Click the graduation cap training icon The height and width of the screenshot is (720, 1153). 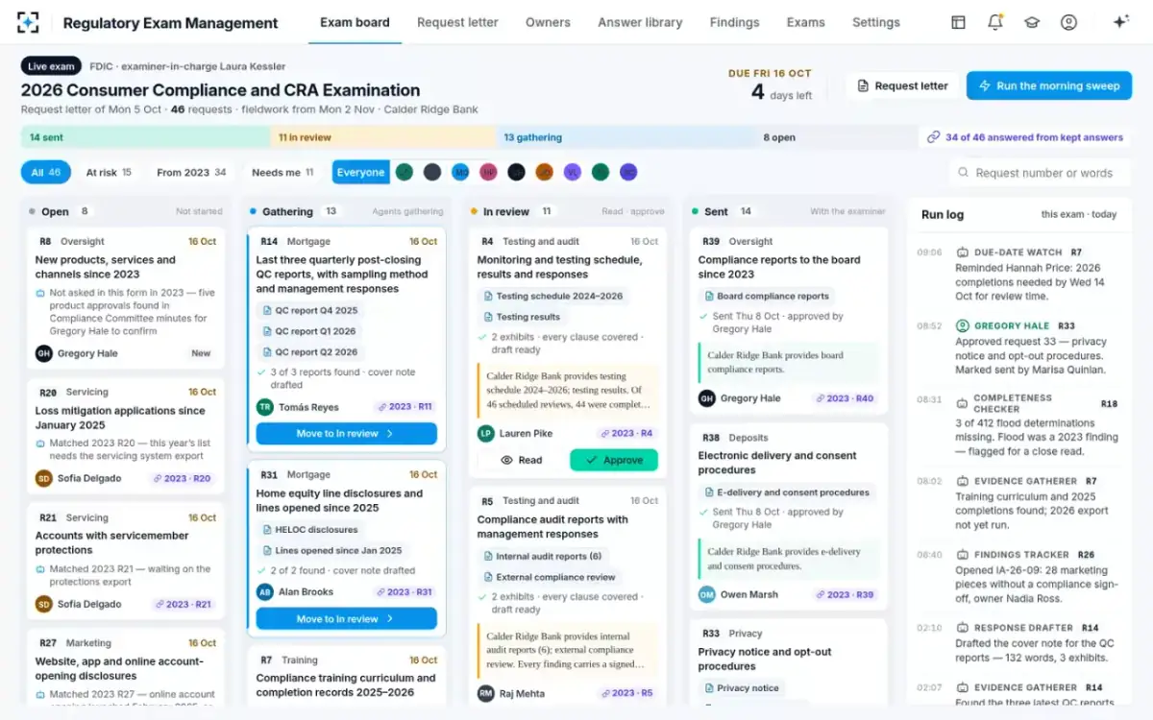[x=1032, y=22]
